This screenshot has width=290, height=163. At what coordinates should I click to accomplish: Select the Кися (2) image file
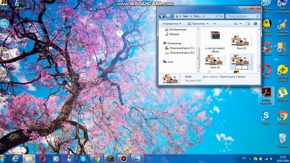[x=215, y=62]
